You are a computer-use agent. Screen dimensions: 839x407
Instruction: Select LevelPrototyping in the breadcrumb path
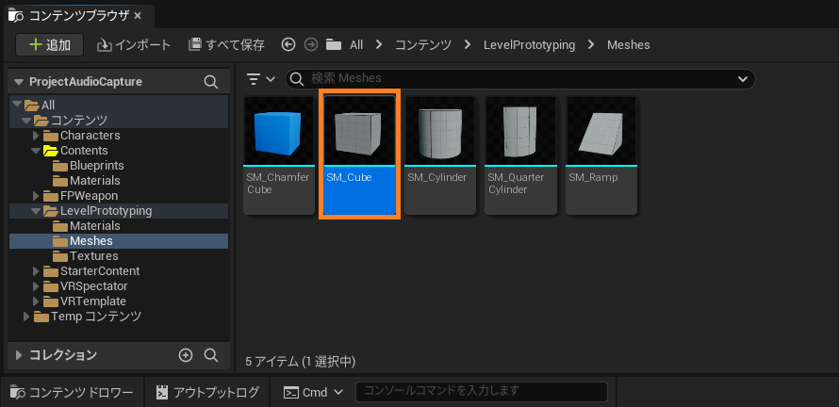click(x=529, y=45)
